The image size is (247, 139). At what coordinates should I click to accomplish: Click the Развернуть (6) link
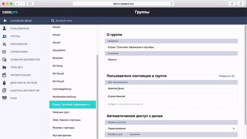point(227,76)
